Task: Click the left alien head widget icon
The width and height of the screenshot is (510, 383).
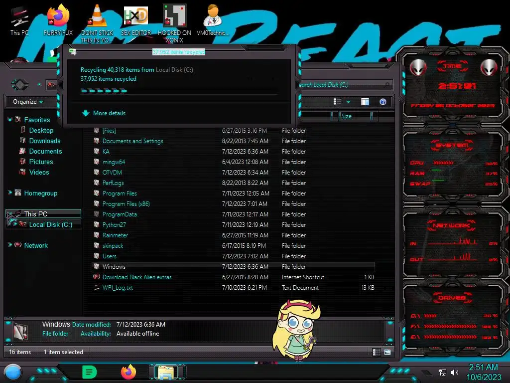Action: [x=418, y=67]
